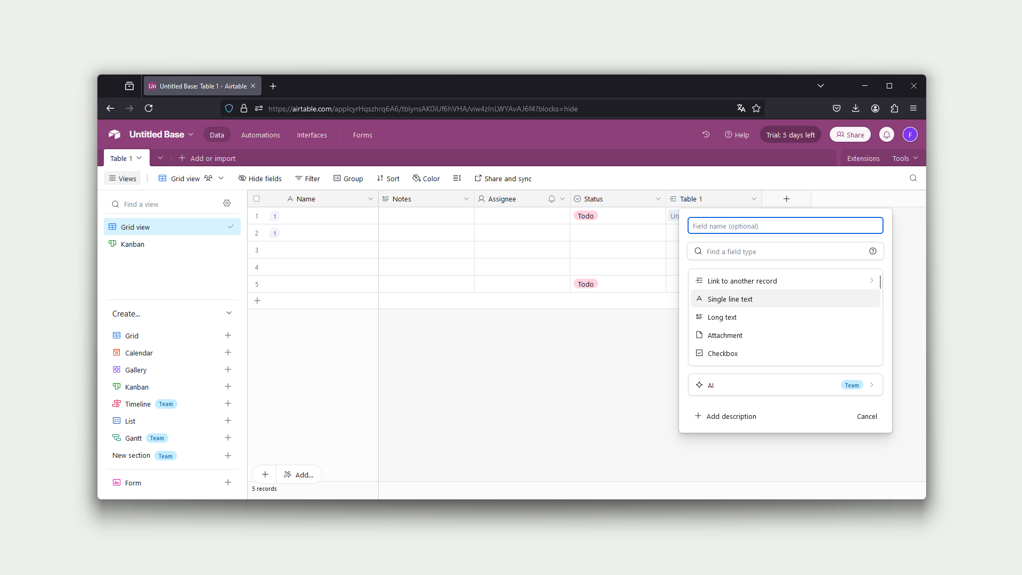Image resolution: width=1022 pixels, height=575 pixels.
Task: Add a new section plus
Action: tap(228, 456)
